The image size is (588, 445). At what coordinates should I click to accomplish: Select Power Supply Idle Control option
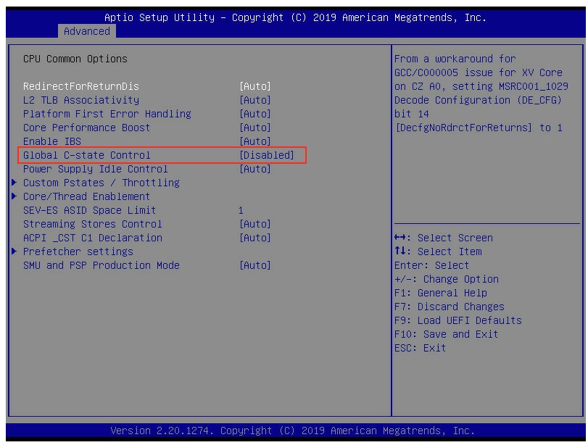click(95, 169)
